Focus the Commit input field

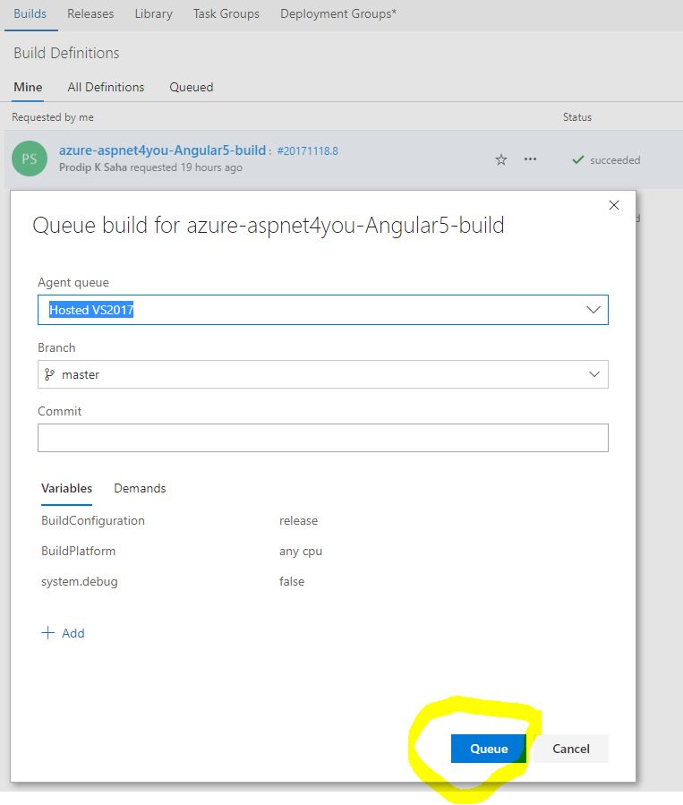(323, 438)
